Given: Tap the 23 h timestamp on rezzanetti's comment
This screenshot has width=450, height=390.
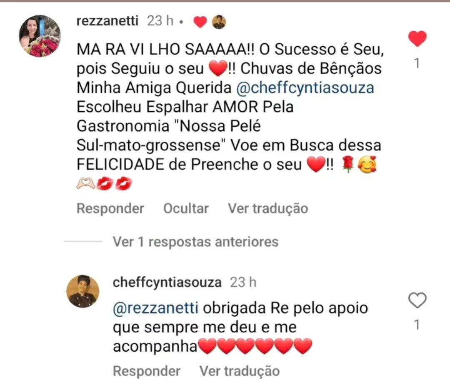Looking at the screenshot, I should point(160,21).
